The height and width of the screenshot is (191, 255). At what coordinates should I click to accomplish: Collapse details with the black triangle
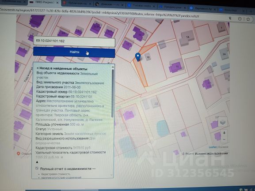[x=37, y=162]
